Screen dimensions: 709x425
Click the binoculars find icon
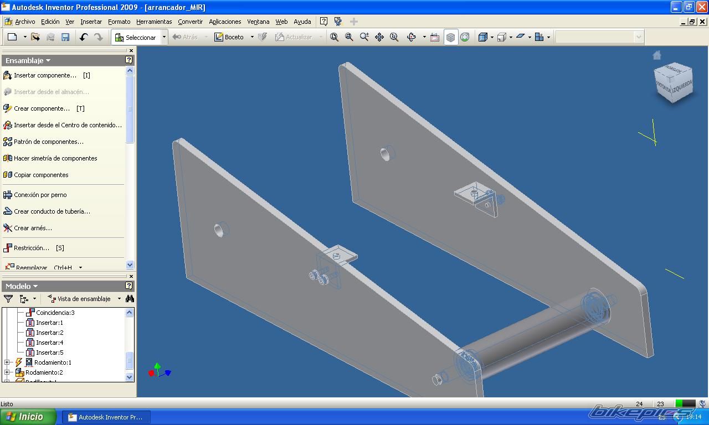(130, 299)
